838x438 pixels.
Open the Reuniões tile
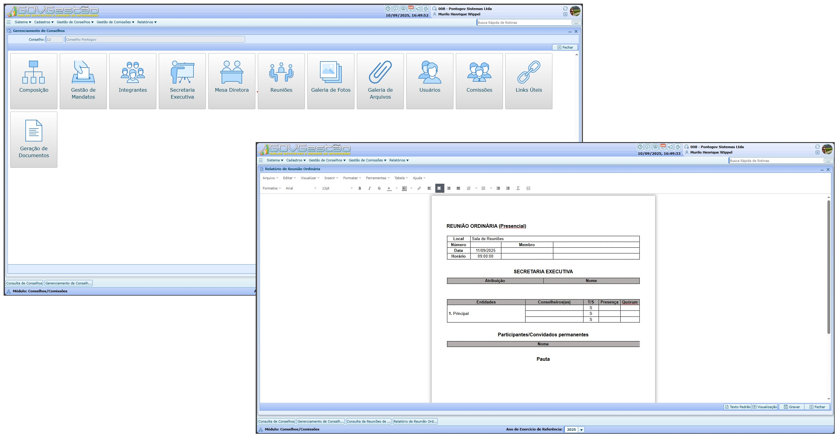point(281,81)
